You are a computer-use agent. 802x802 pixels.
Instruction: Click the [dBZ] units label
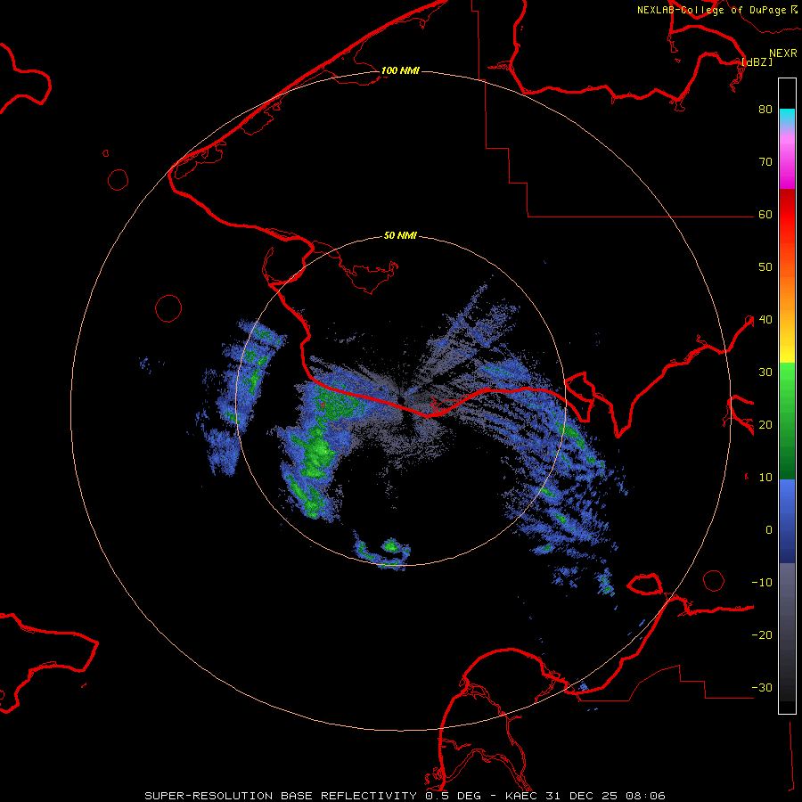(x=757, y=62)
